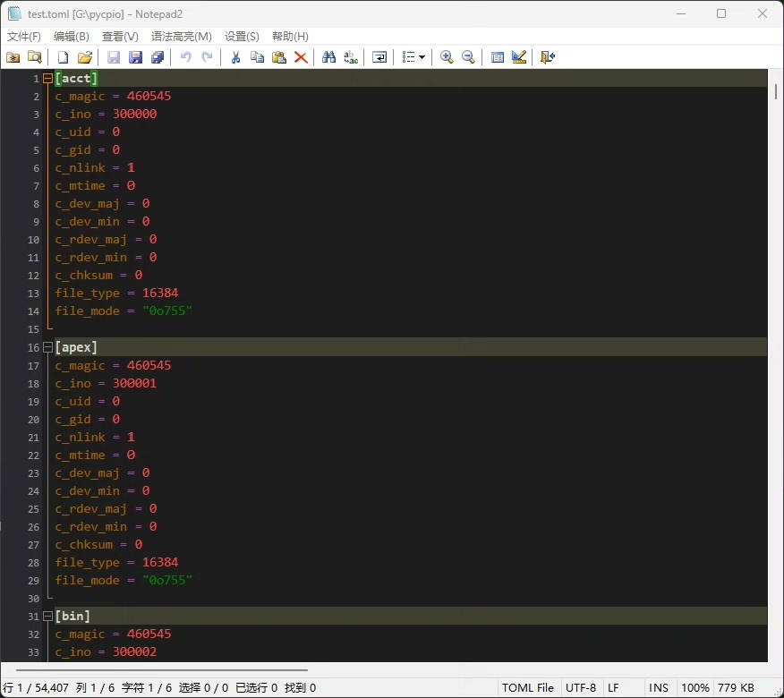This screenshot has width=784, height=698.
Task: Collapse the [acct] section fold marker
Action: coord(47,79)
